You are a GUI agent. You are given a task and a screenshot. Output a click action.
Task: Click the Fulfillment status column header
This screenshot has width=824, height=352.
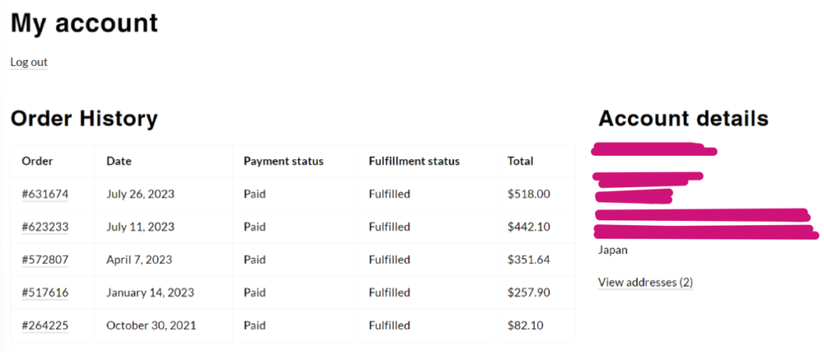point(414,161)
